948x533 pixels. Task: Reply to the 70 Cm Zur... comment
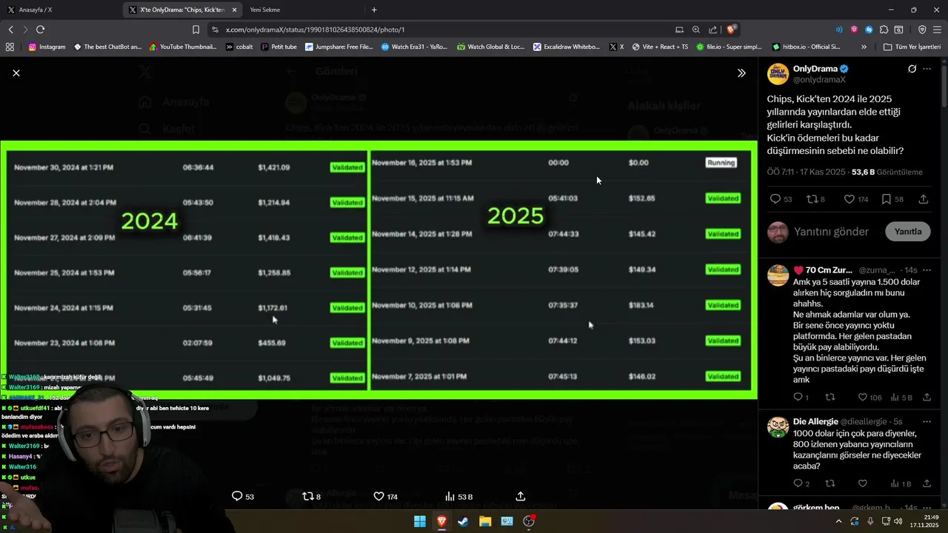pyautogui.click(x=801, y=398)
